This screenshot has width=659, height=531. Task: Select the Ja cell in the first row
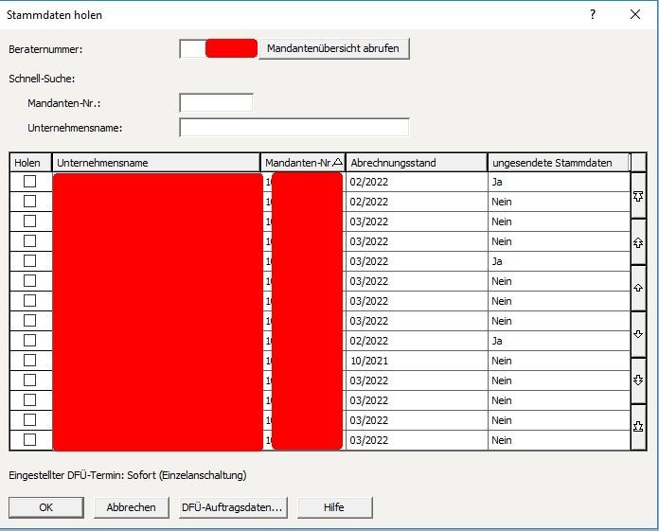(x=559, y=182)
